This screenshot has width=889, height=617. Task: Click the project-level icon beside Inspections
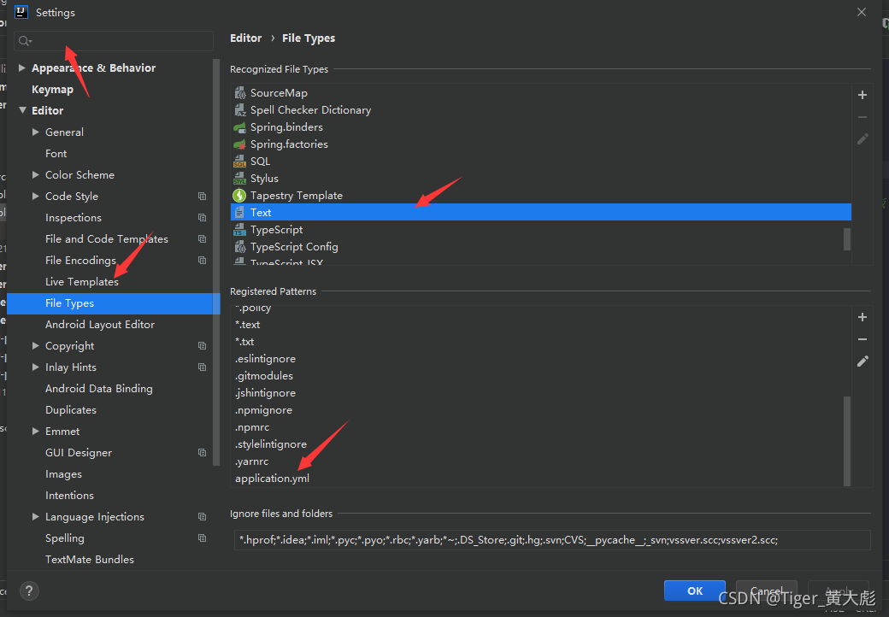pos(202,218)
